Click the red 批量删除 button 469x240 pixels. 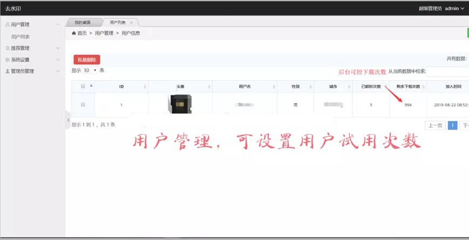(87, 60)
